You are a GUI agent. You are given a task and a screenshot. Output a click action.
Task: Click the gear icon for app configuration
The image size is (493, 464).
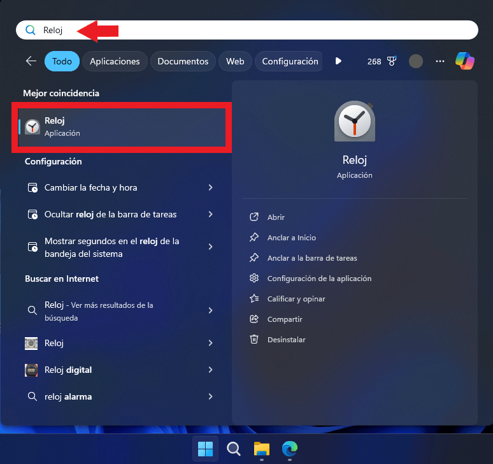[254, 278]
